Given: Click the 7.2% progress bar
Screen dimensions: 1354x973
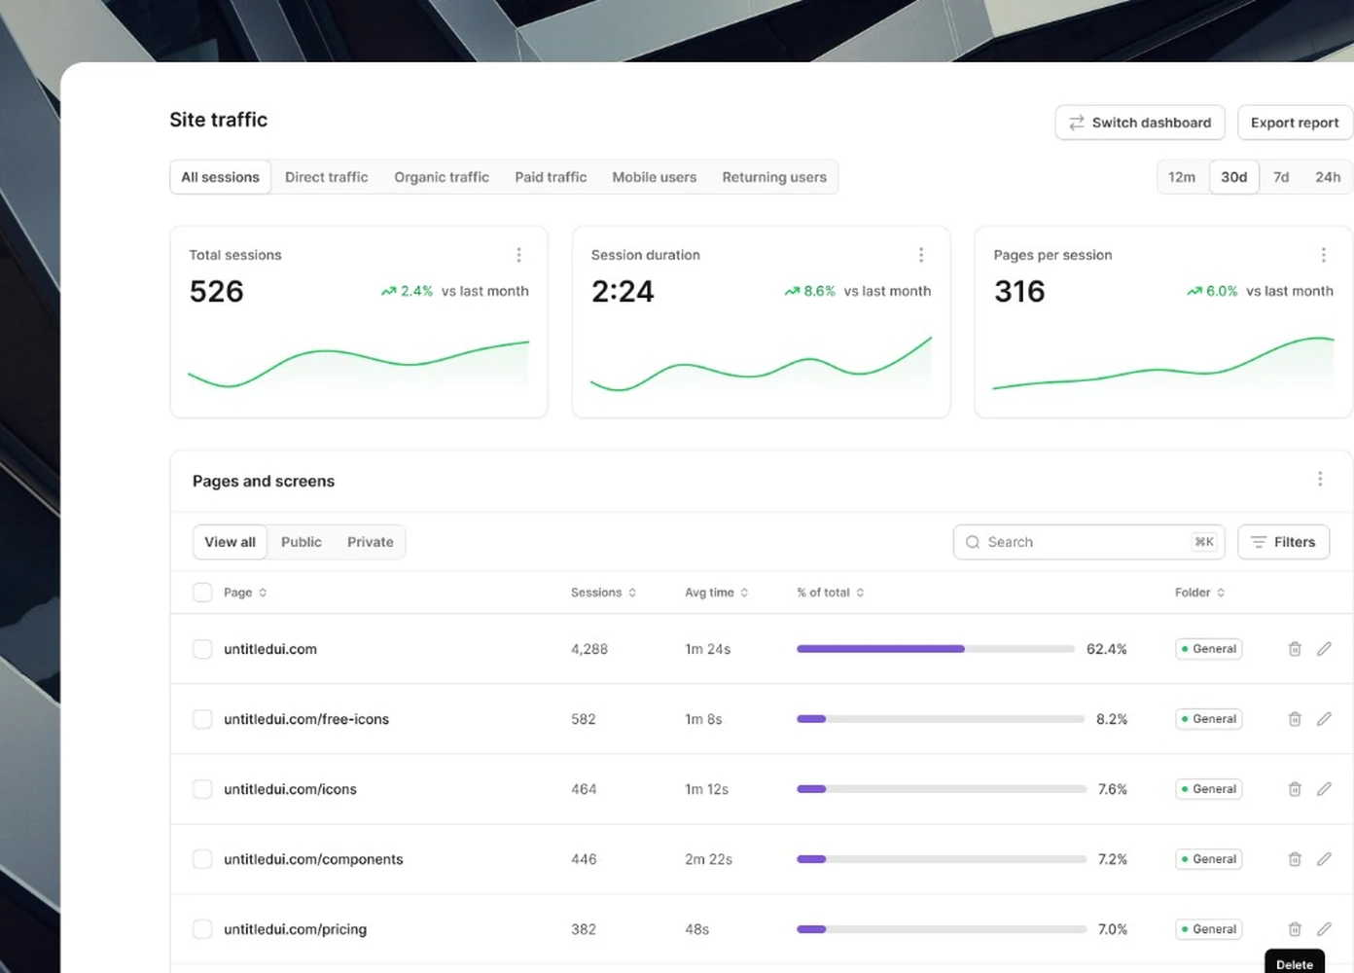Looking at the screenshot, I should point(942,859).
